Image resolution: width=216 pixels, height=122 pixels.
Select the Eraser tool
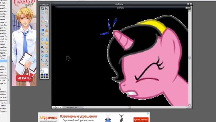43,26
